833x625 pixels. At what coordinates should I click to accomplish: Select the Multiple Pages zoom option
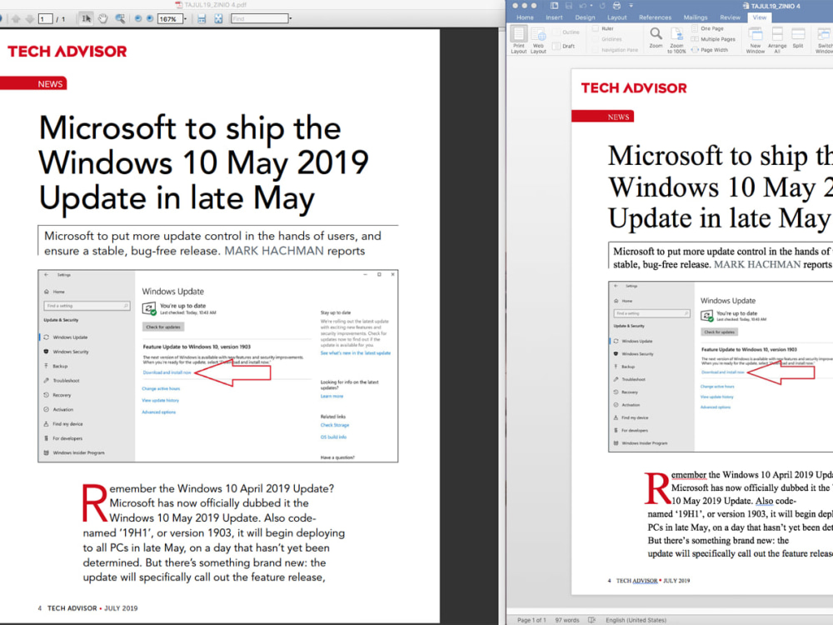tap(714, 39)
